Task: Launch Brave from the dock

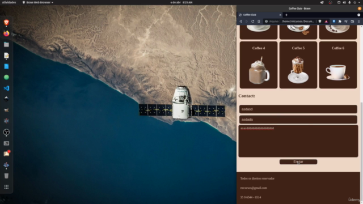Action: (x=6, y=23)
